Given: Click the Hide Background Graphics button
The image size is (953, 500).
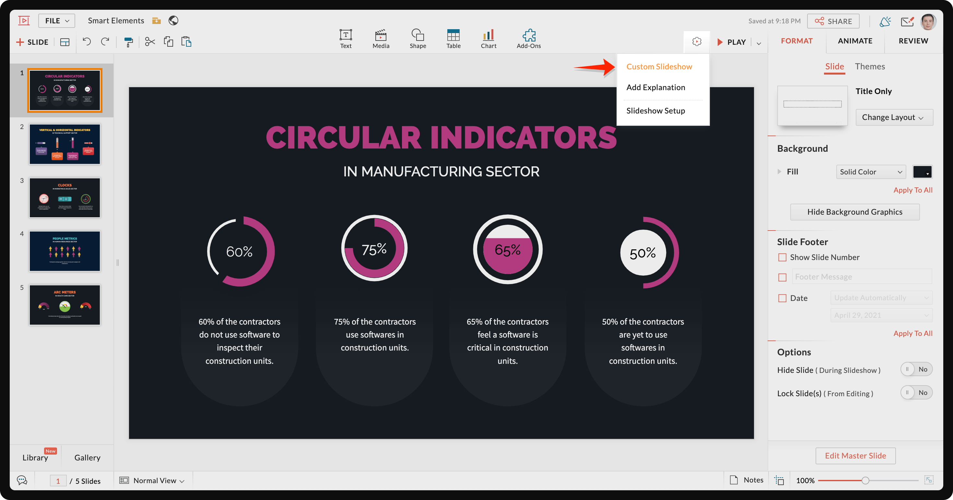Looking at the screenshot, I should (855, 211).
